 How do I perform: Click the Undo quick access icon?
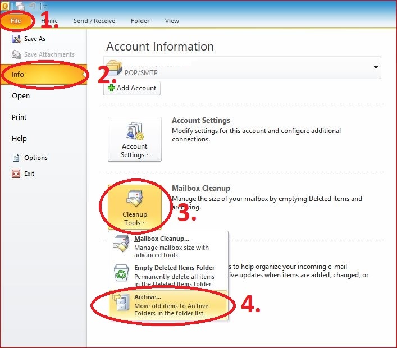(x=33, y=6)
